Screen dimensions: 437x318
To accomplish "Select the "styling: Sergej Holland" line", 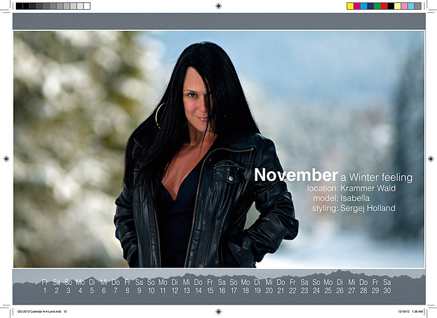I will point(353,208).
